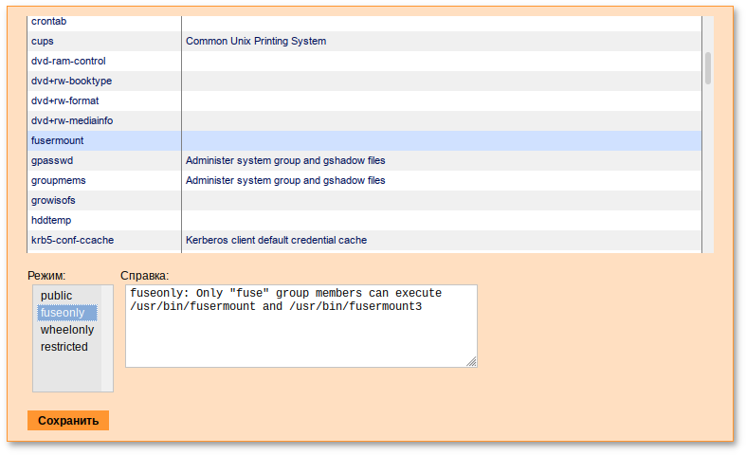
Task: Select wheelonly in the mode list
Action: click(x=66, y=330)
